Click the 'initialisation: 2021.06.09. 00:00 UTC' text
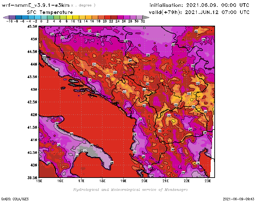 pyautogui.click(x=199, y=5)
